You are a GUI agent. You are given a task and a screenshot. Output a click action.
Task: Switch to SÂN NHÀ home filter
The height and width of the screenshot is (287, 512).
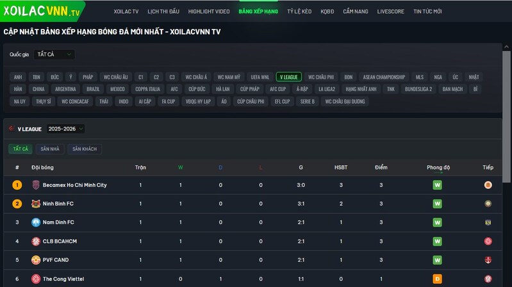[x=49, y=149]
